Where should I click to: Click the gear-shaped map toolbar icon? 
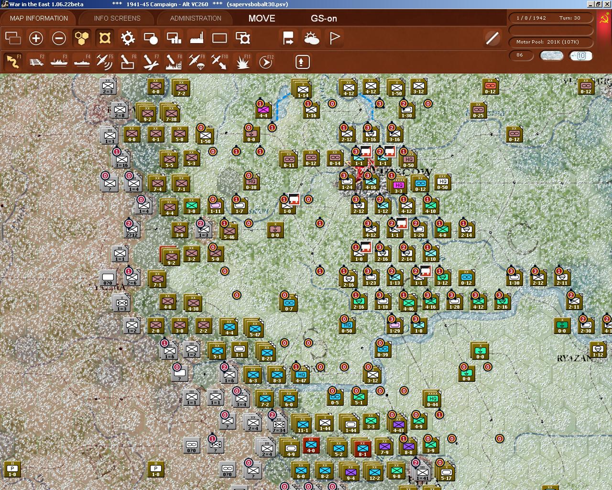coord(128,38)
